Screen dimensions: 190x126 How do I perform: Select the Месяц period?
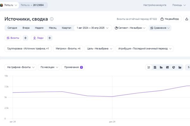tap(53, 28)
